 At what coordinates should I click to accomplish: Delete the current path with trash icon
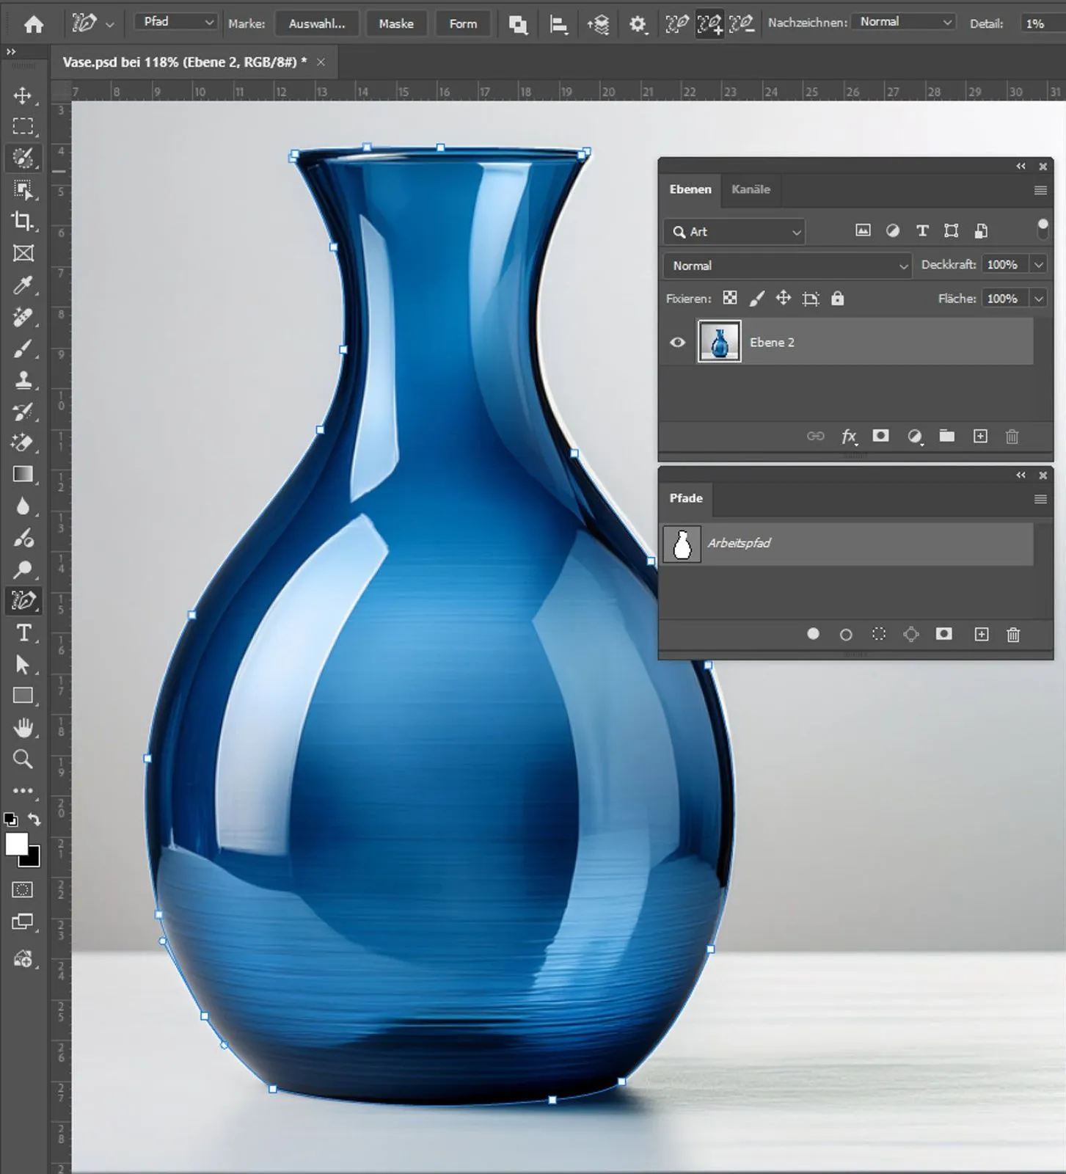[1013, 635]
